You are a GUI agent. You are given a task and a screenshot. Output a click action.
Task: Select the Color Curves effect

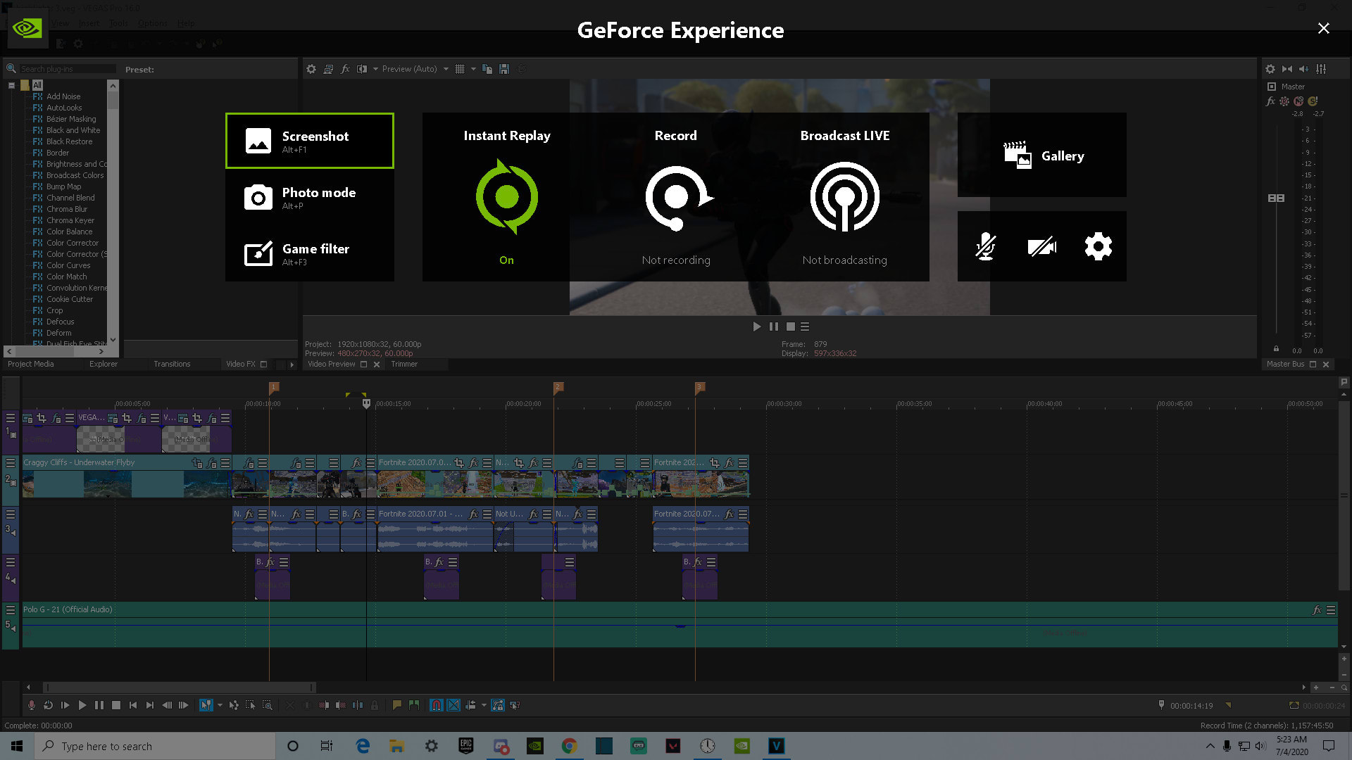click(68, 265)
